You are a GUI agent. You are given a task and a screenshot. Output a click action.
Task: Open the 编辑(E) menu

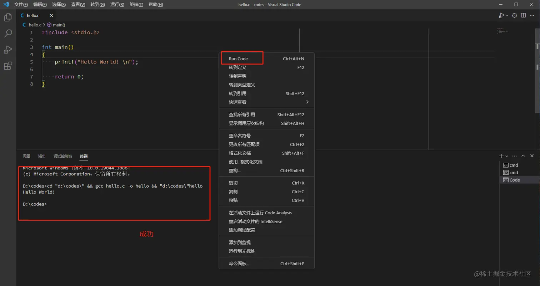pyautogui.click(x=40, y=5)
